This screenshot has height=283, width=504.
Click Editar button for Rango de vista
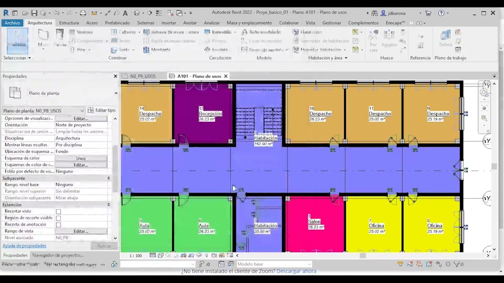point(81,231)
